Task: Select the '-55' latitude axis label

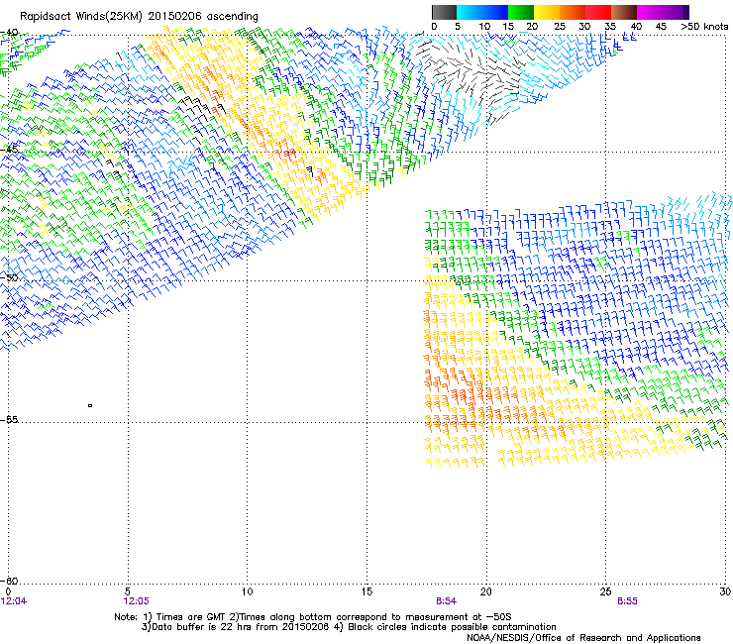Action: click(x=9, y=420)
